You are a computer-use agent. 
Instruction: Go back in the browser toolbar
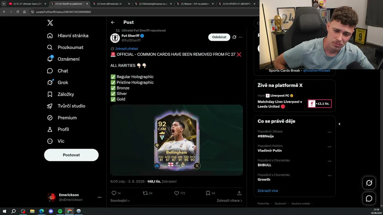click(x=4, y=12)
